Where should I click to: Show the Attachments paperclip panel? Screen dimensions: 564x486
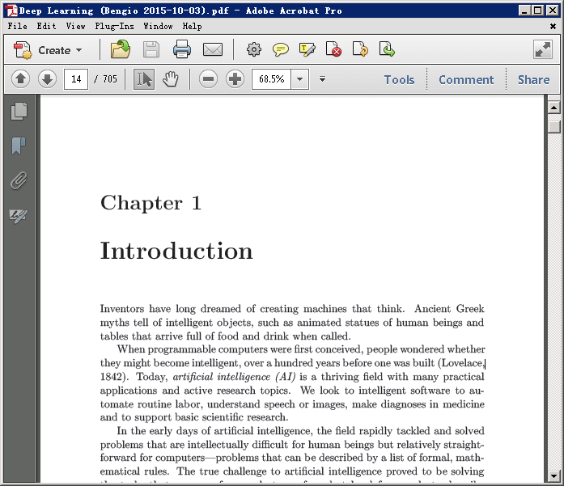coord(19,180)
